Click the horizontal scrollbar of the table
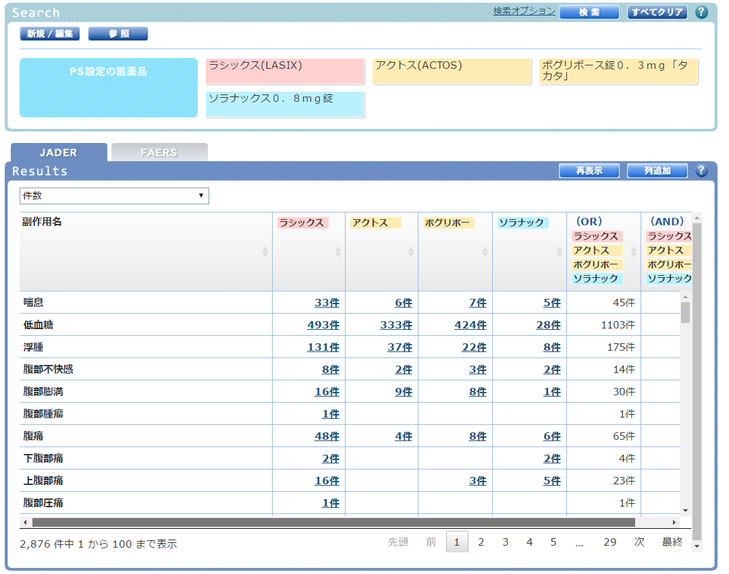This screenshot has height=574, width=729. (x=333, y=523)
